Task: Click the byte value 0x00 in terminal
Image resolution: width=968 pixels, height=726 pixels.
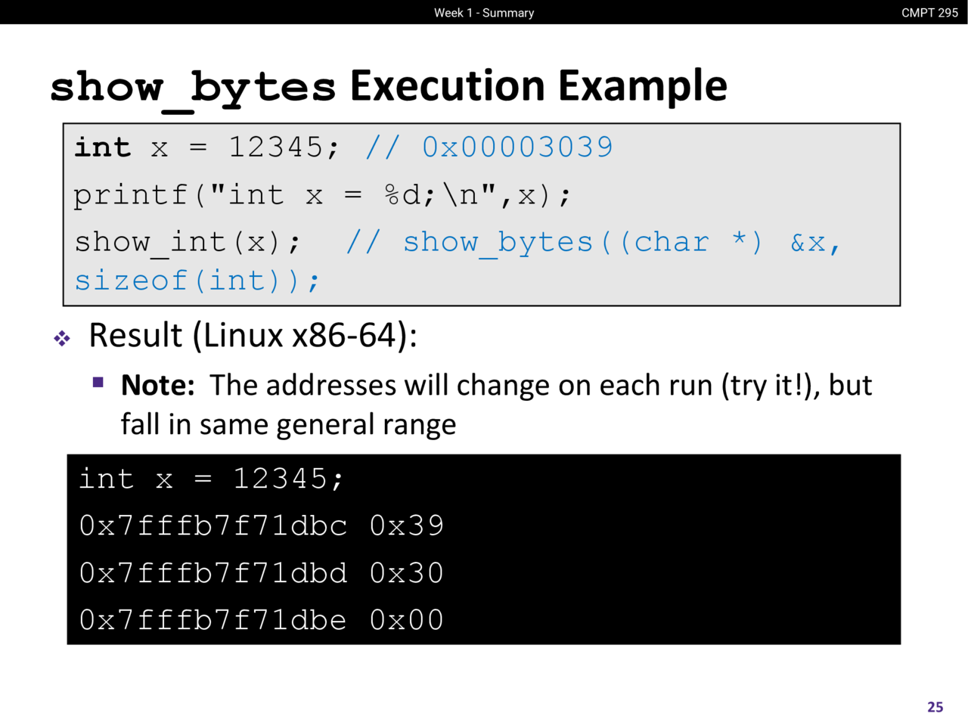Action: tap(406, 620)
